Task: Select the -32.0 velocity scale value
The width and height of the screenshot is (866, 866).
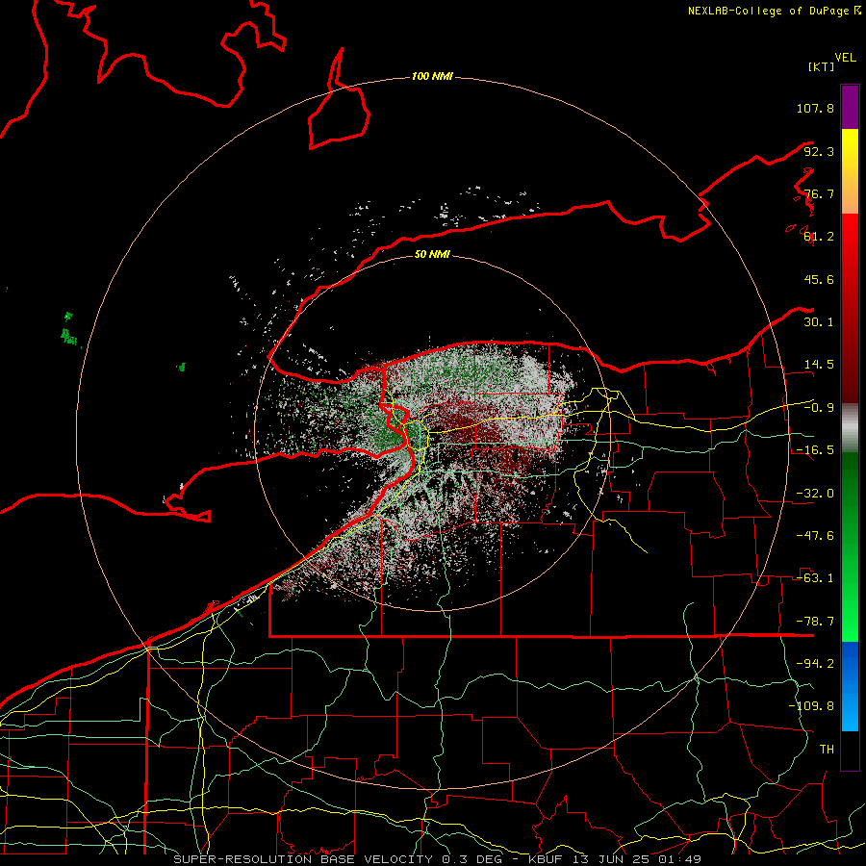Action: [815, 494]
